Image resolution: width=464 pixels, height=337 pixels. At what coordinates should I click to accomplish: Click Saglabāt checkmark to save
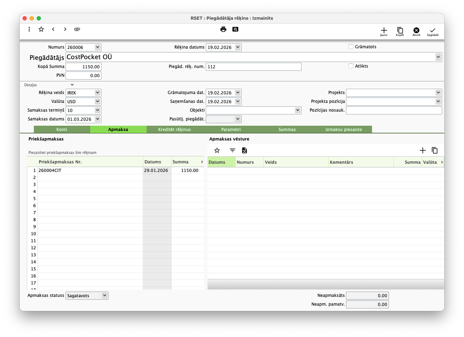433,31
